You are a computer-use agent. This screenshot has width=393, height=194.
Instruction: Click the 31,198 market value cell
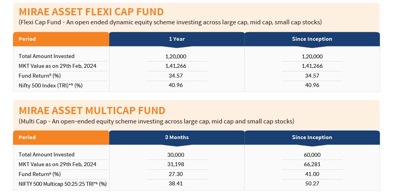176,165
